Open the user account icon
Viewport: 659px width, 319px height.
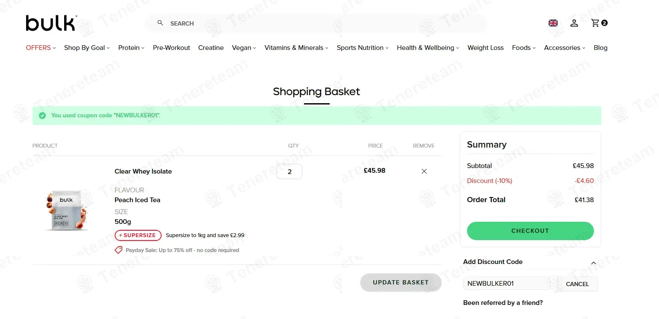(x=574, y=23)
